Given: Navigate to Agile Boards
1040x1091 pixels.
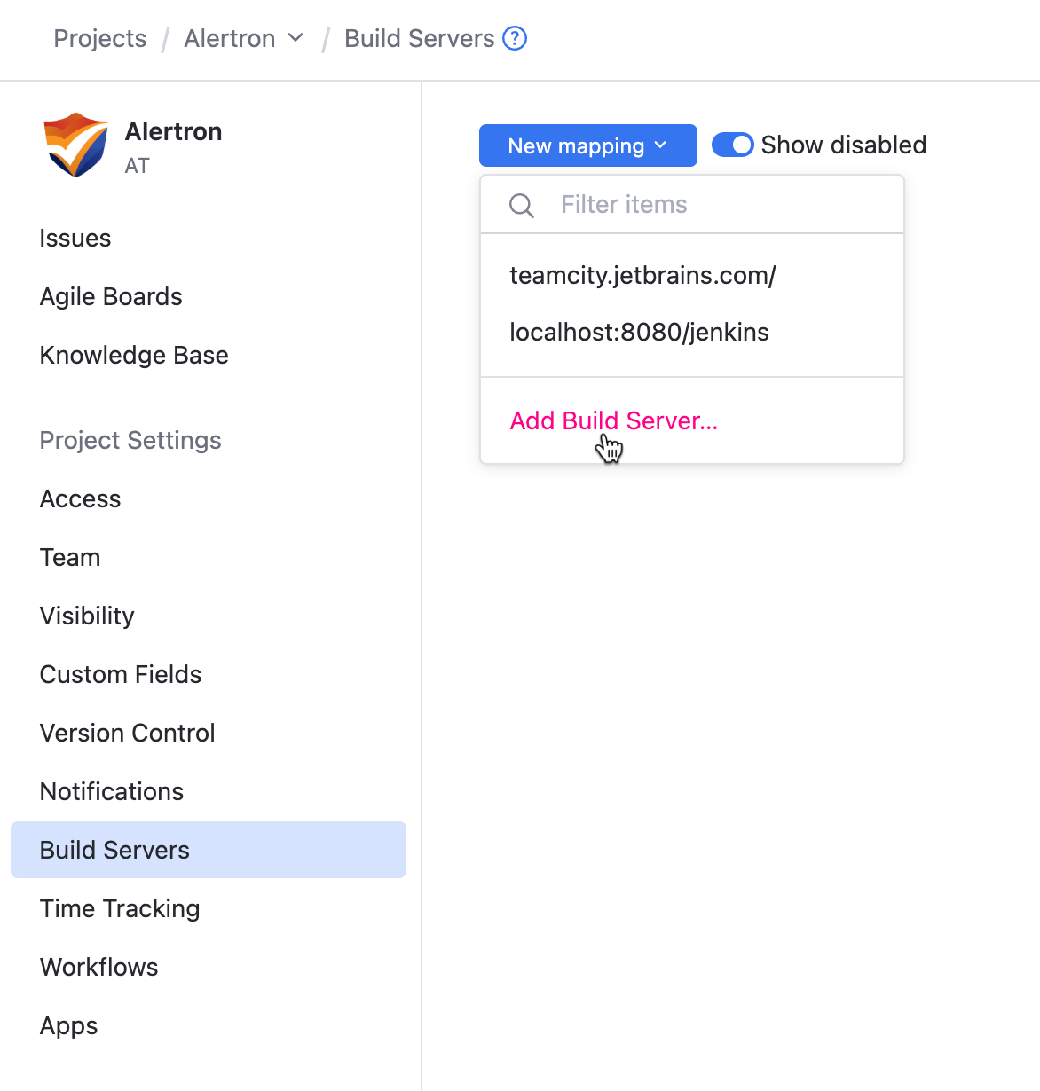Looking at the screenshot, I should (111, 296).
